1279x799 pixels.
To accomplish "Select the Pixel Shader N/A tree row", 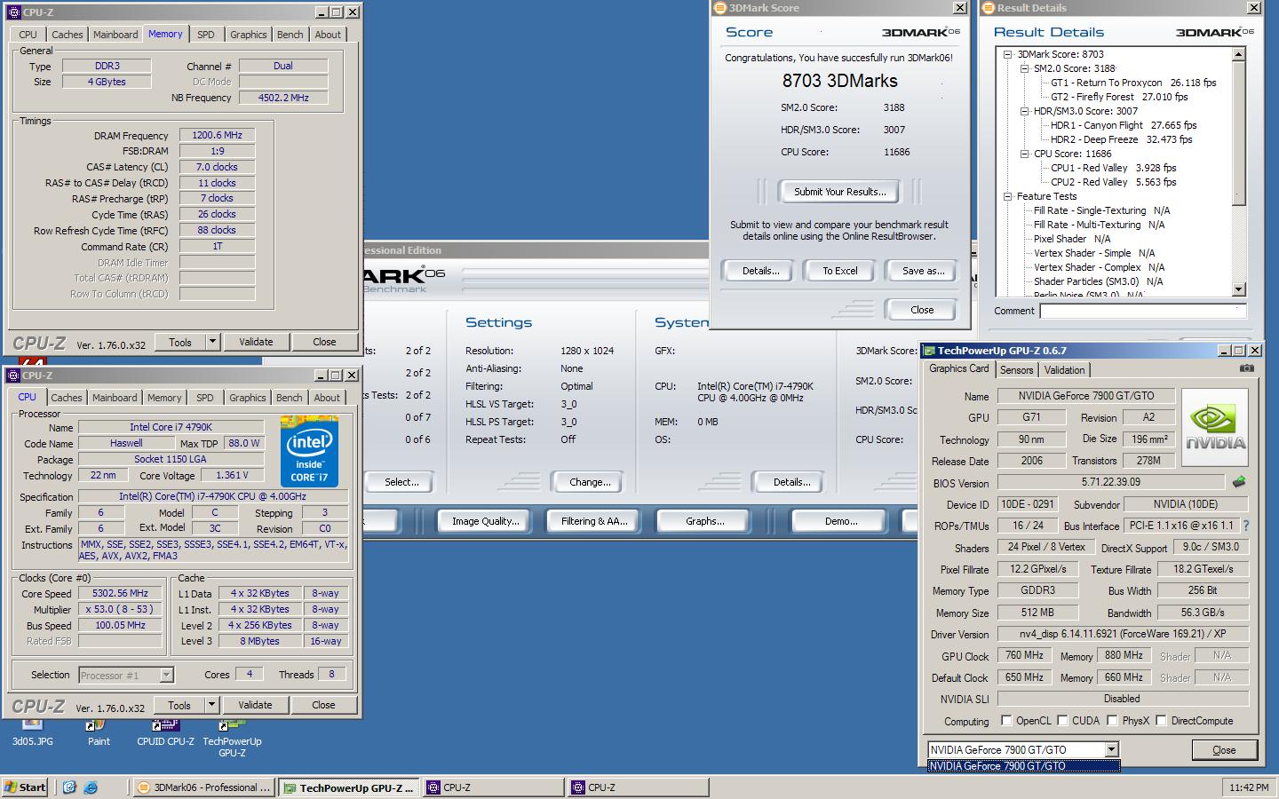I will pyautogui.click(x=1072, y=239).
